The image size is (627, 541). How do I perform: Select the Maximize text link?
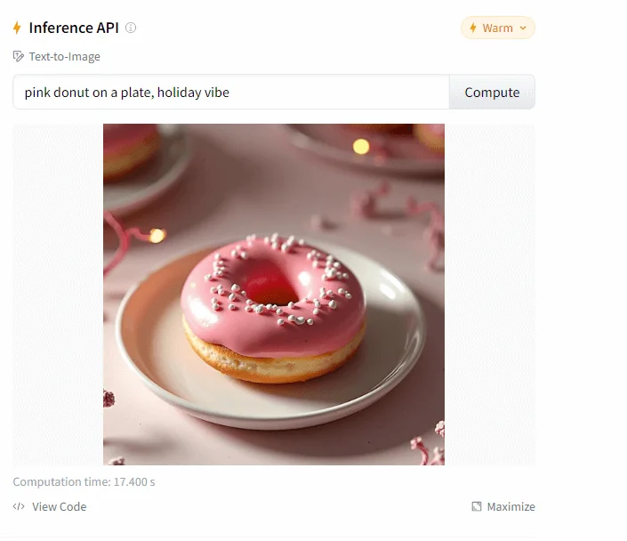click(x=510, y=507)
